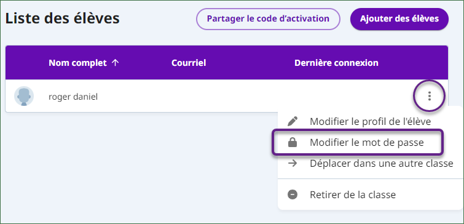
Task: Click the minus circle remove icon
Action: 293,194
